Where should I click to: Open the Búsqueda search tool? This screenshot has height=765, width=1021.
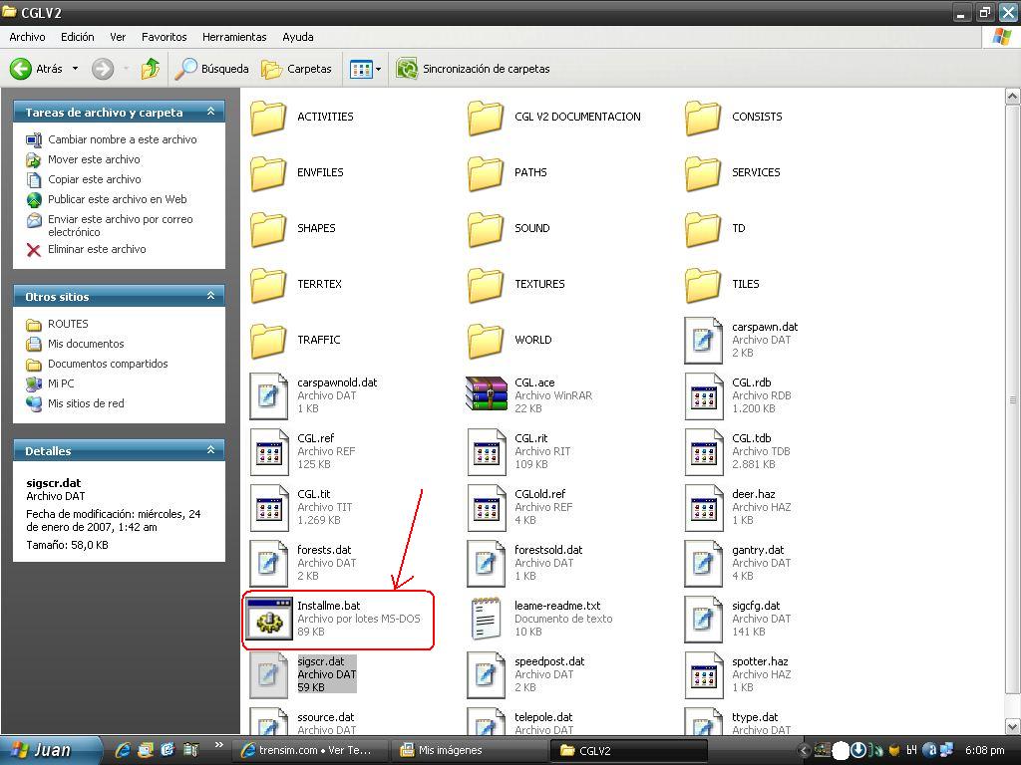pos(212,69)
